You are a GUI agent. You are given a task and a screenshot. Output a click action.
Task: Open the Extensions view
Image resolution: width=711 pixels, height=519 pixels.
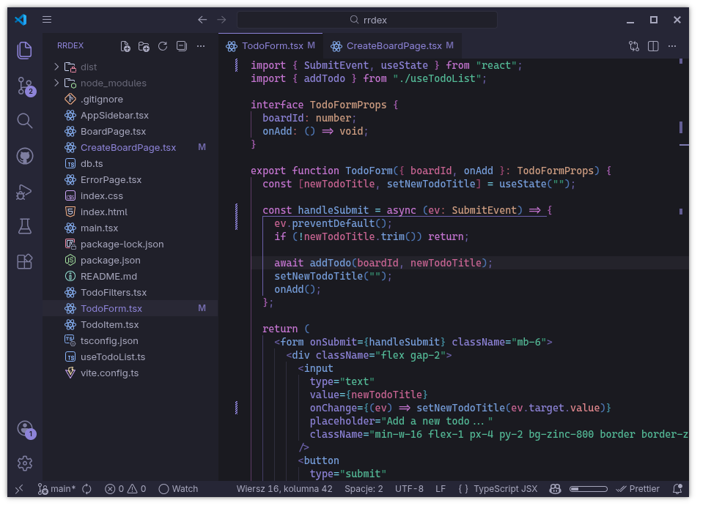24,261
